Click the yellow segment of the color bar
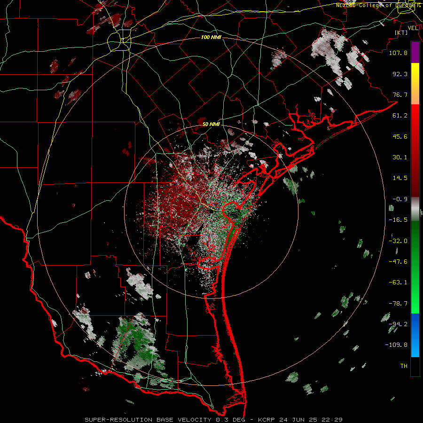 (415, 73)
